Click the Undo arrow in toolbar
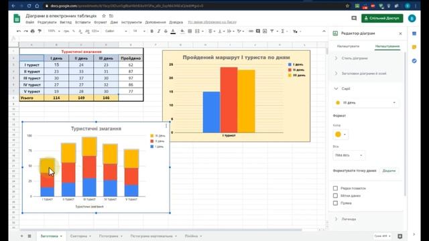The width and height of the screenshot is (429, 241). (19, 31)
